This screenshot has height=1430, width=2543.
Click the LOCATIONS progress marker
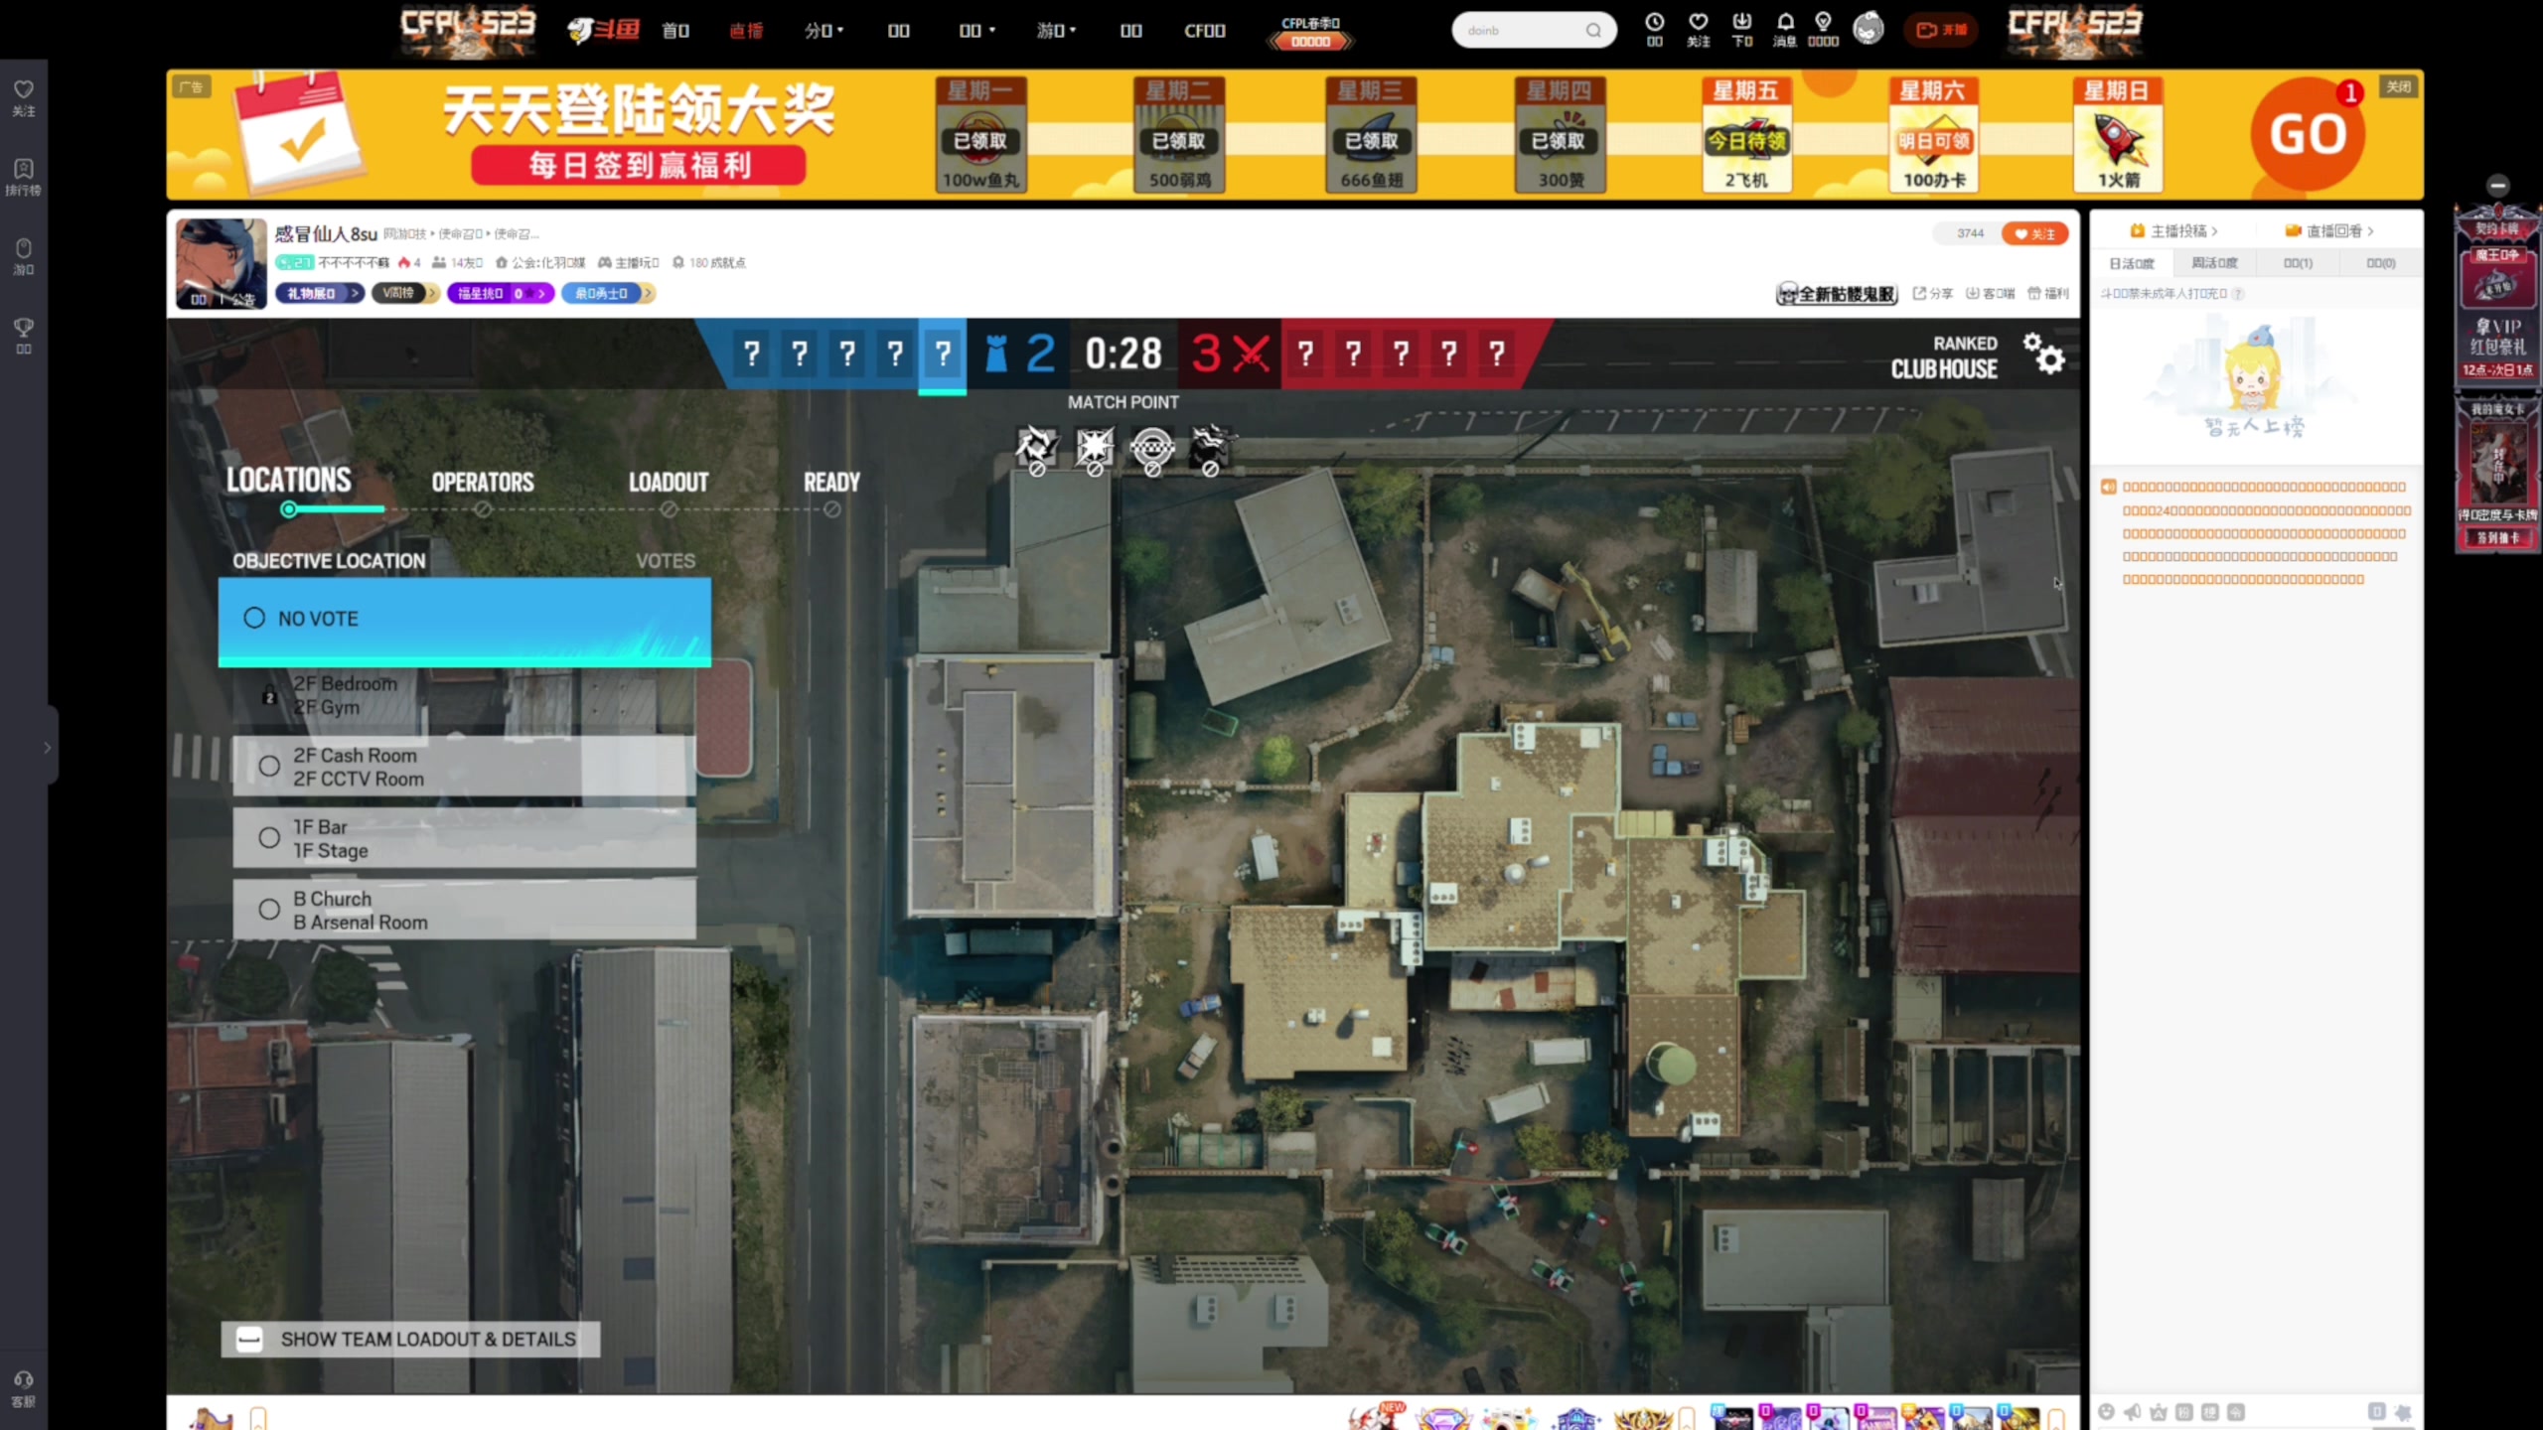[x=288, y=509]
